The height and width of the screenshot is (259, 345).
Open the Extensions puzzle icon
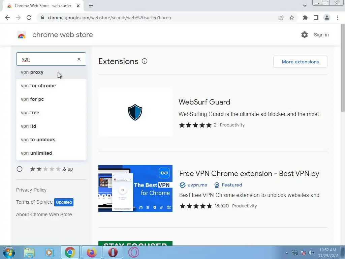click(305, 18)
